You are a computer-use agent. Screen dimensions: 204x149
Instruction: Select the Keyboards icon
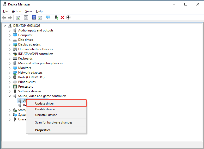point(15,59)
